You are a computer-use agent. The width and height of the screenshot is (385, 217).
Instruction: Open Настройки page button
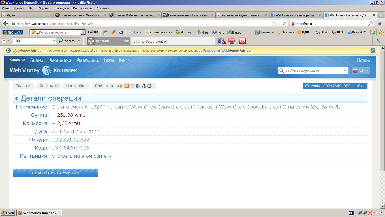coord(76,86)
